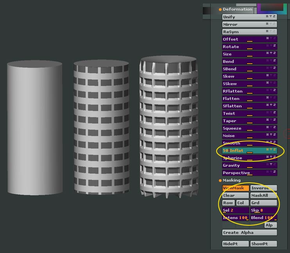
Task: Toggle the Z axis on Inflat
Action: [x=274, y=149]
